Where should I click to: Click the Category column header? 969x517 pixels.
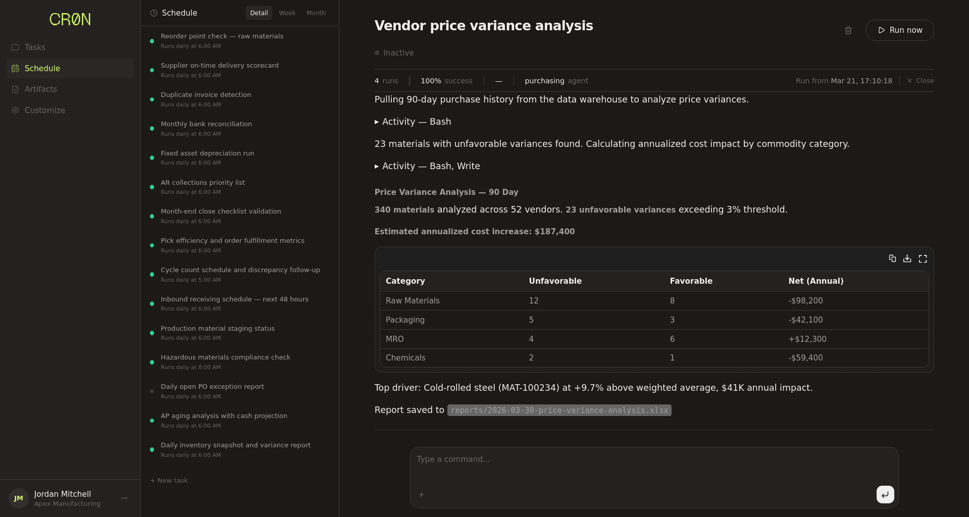[405, 281]
